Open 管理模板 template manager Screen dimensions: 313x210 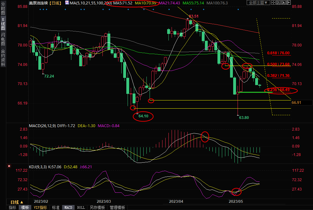[x=117, y=207]
